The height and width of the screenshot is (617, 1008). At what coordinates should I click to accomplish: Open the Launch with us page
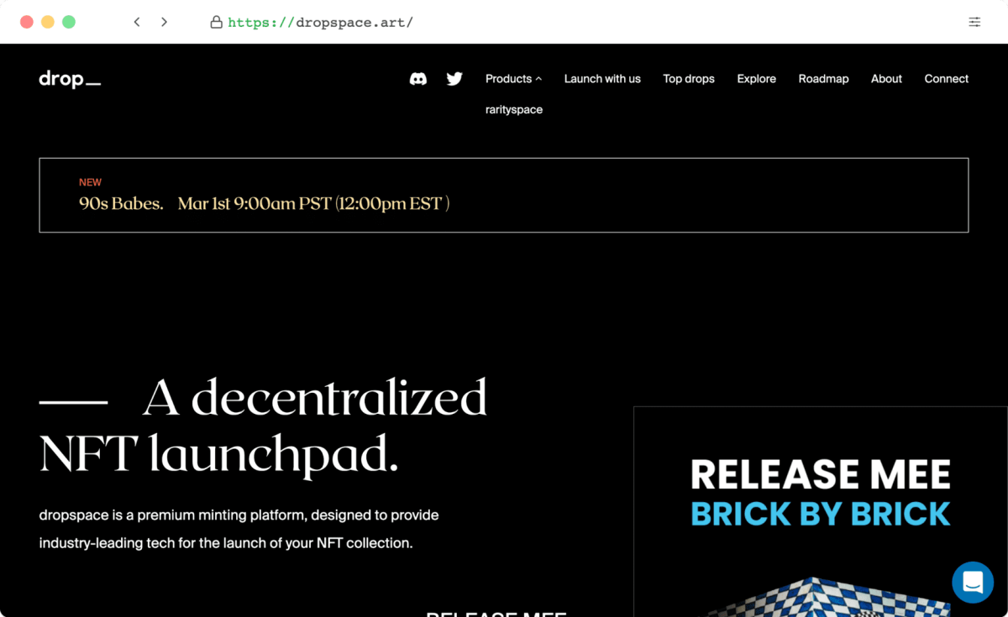point(601,79)
